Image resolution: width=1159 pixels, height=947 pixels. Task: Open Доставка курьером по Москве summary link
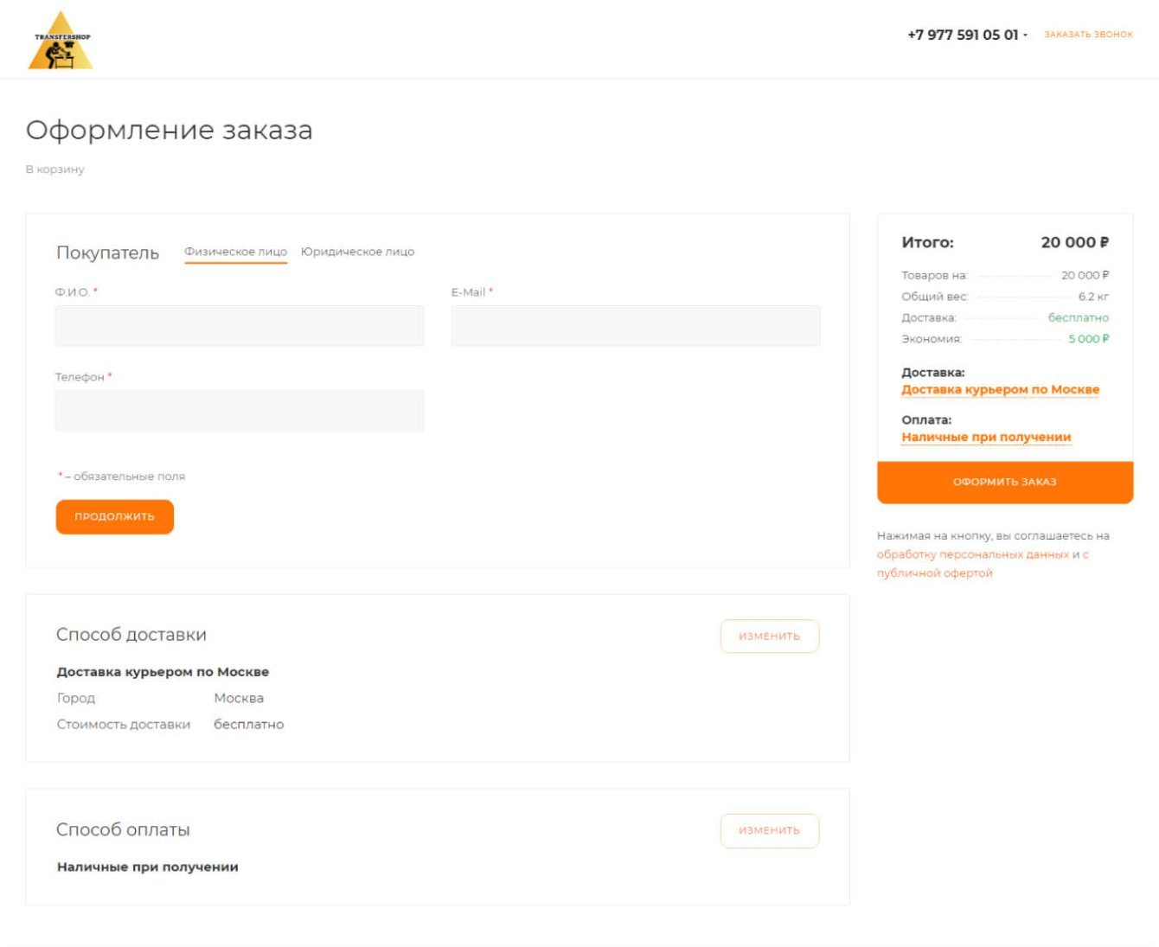click(1000, 390)
